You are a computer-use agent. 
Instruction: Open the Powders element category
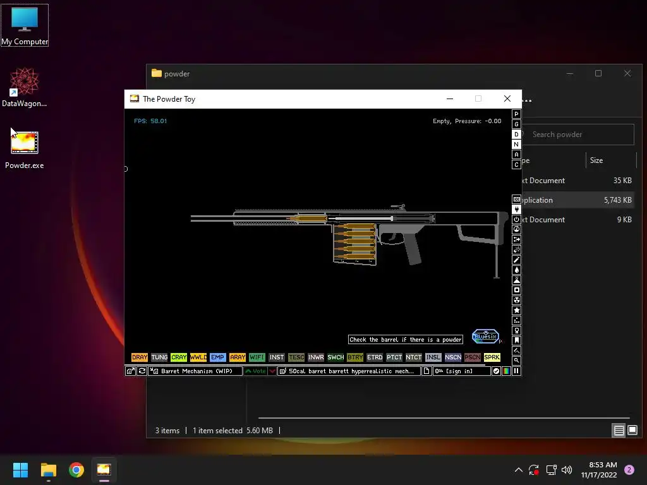pyautogui.click(x=516, y=280)
